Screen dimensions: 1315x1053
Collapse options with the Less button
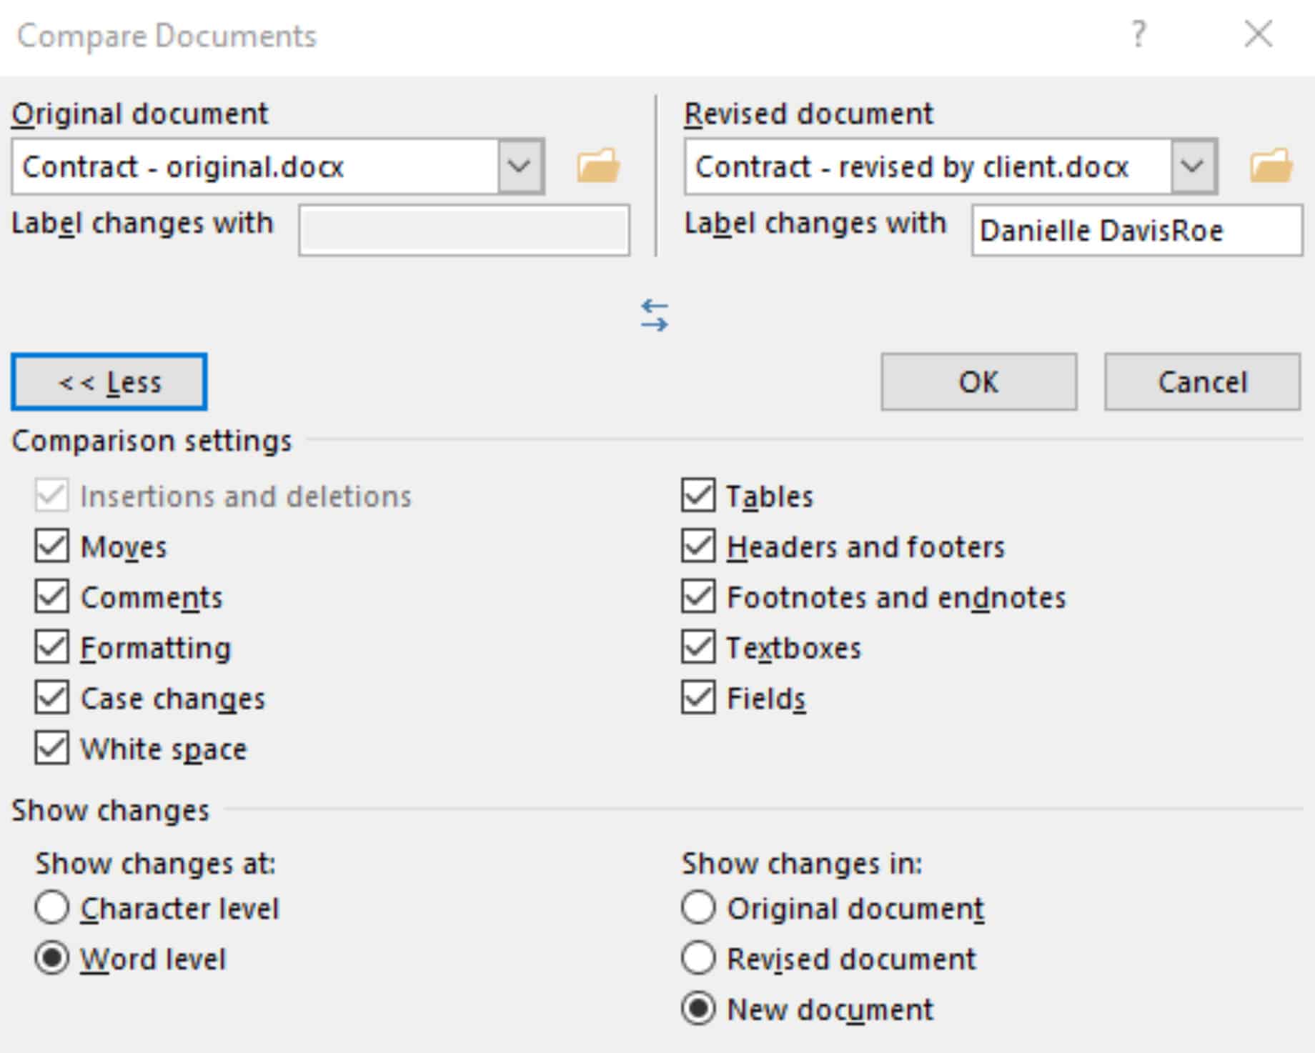(x=109, y=381)
